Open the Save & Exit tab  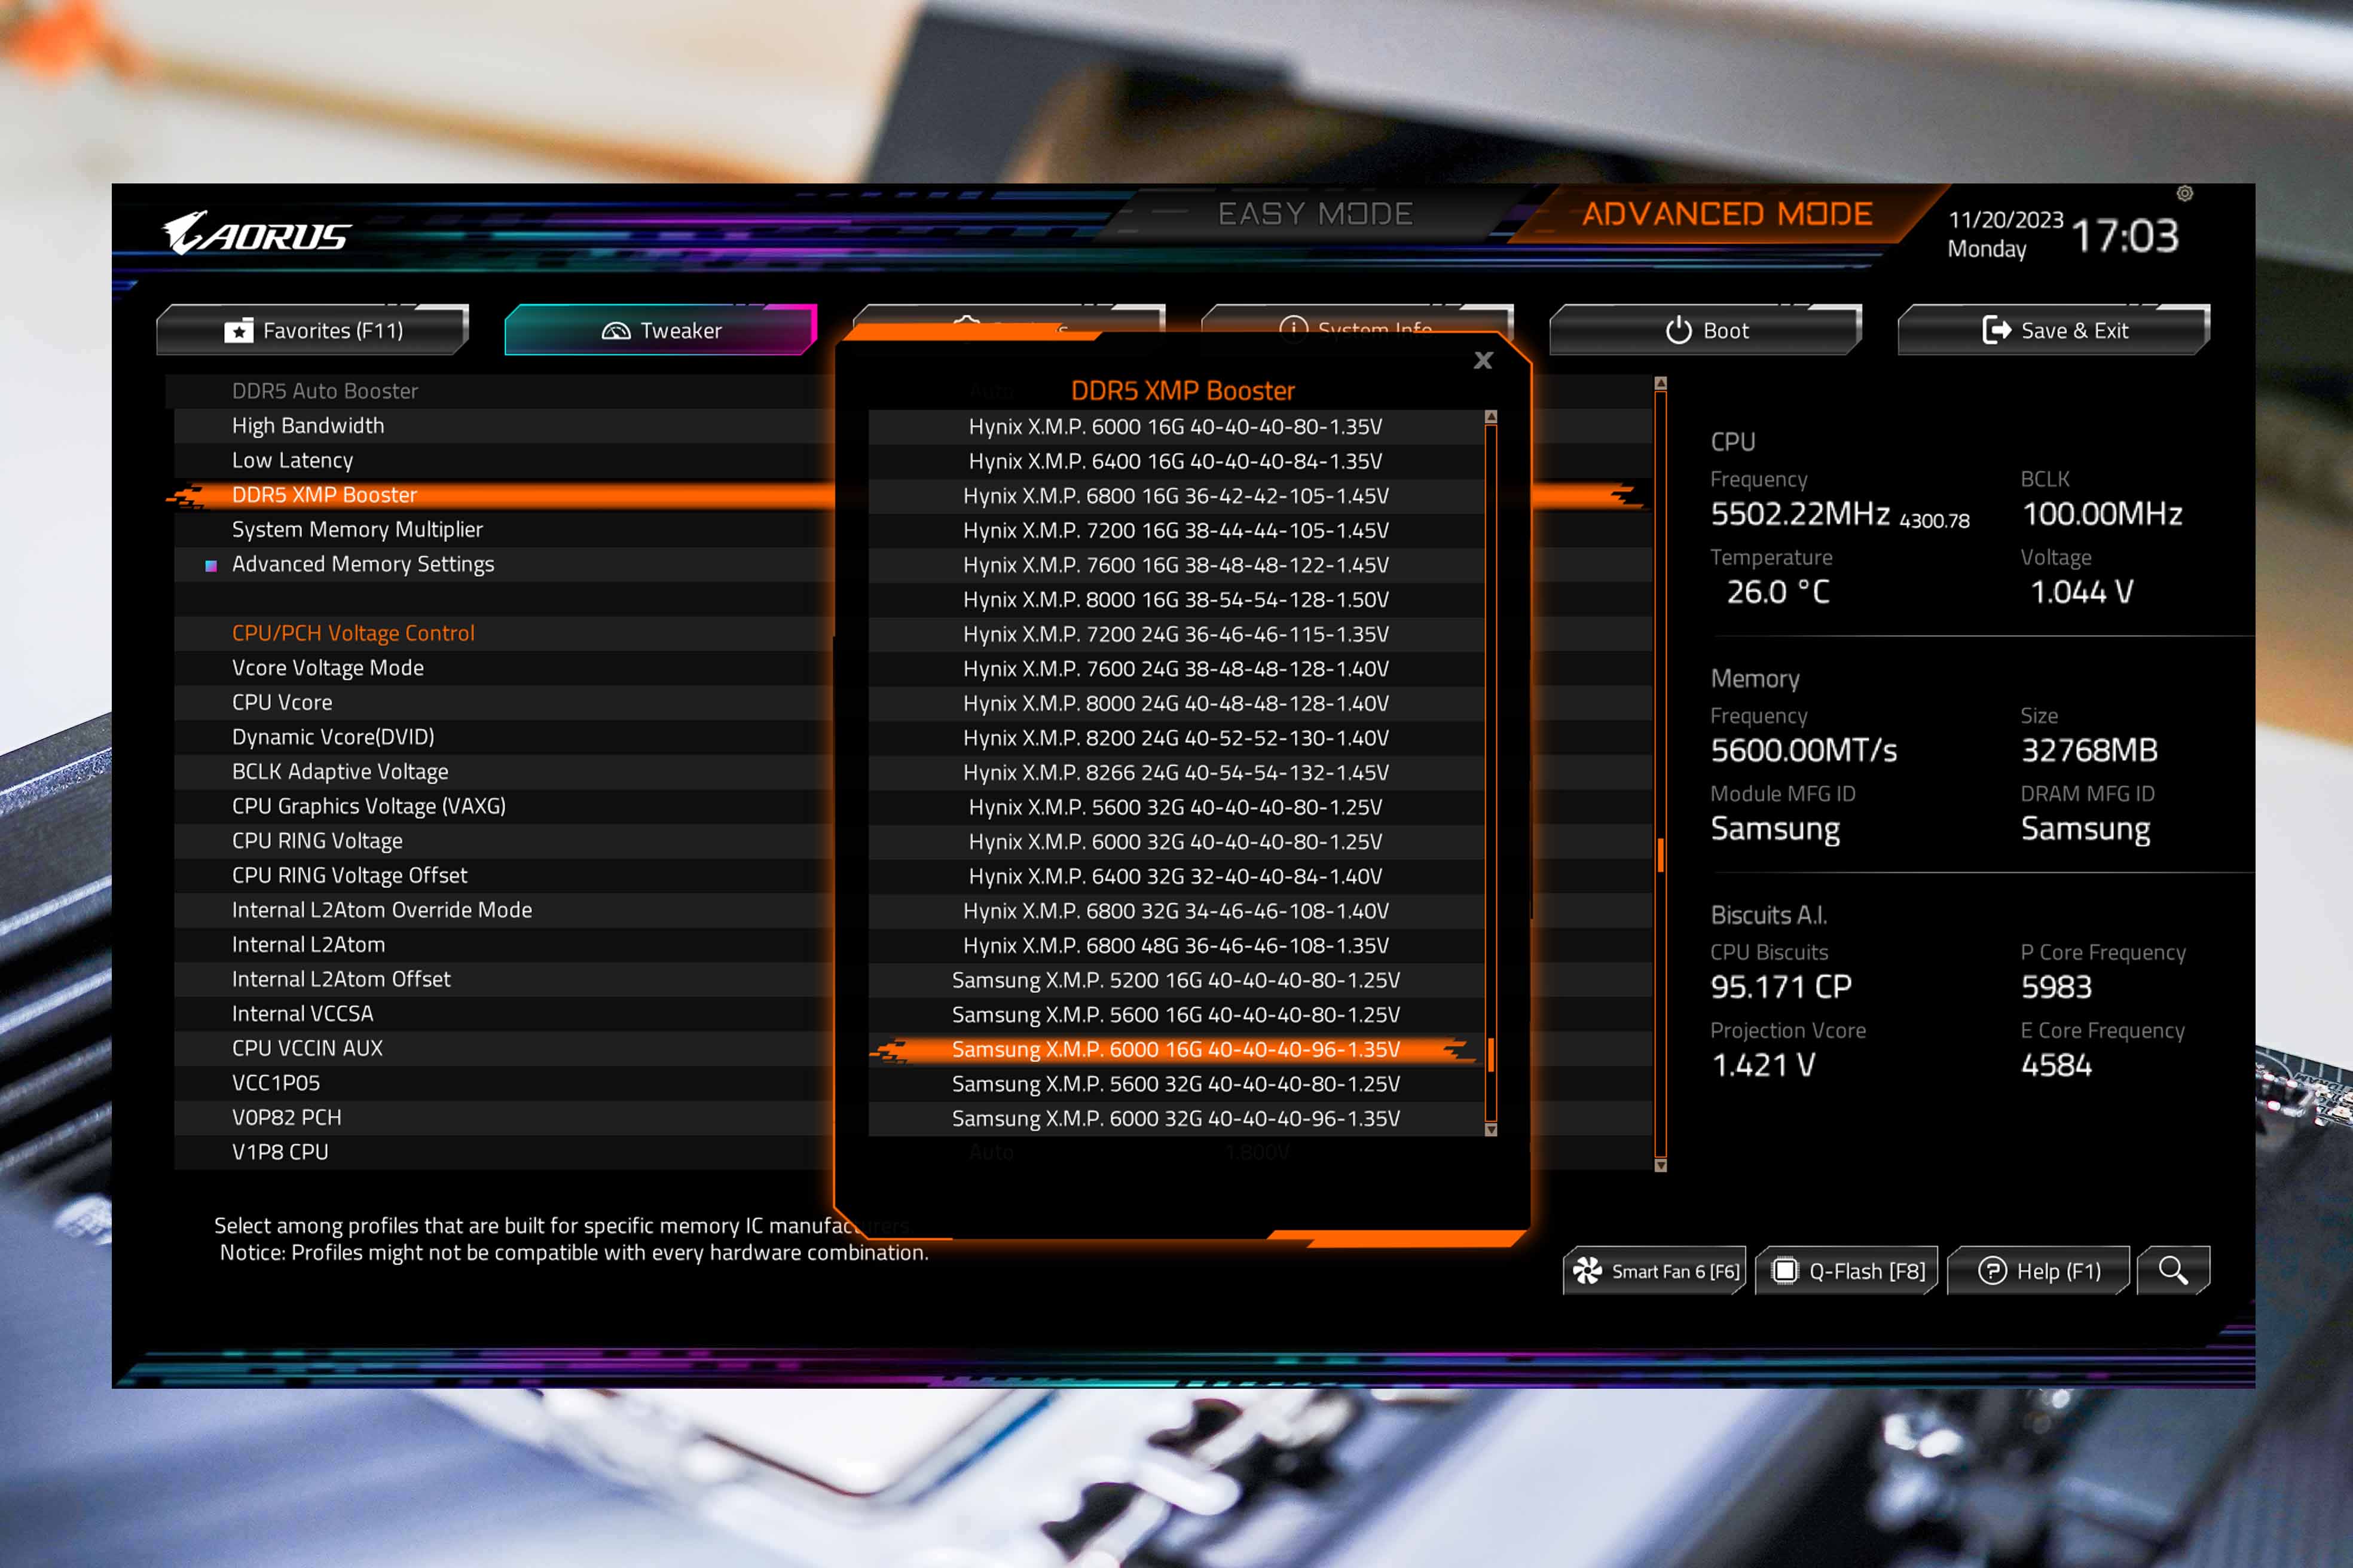[2054, 330]
